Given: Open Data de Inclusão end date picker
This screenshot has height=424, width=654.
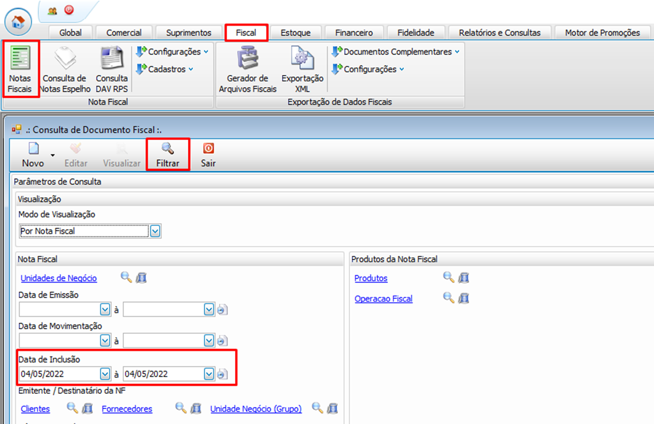Looking at the screenshot, I should point(209,374).
